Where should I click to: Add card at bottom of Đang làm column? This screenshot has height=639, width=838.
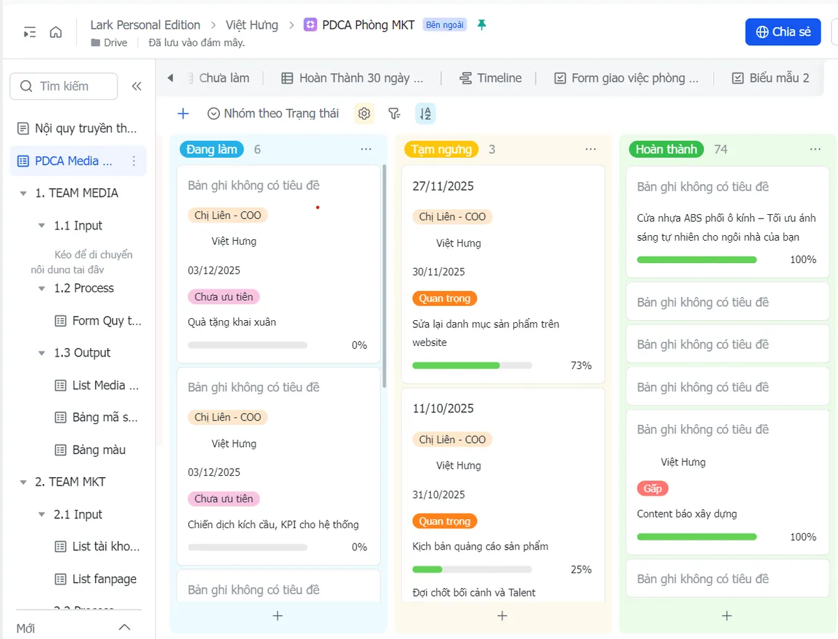[278, 616]
